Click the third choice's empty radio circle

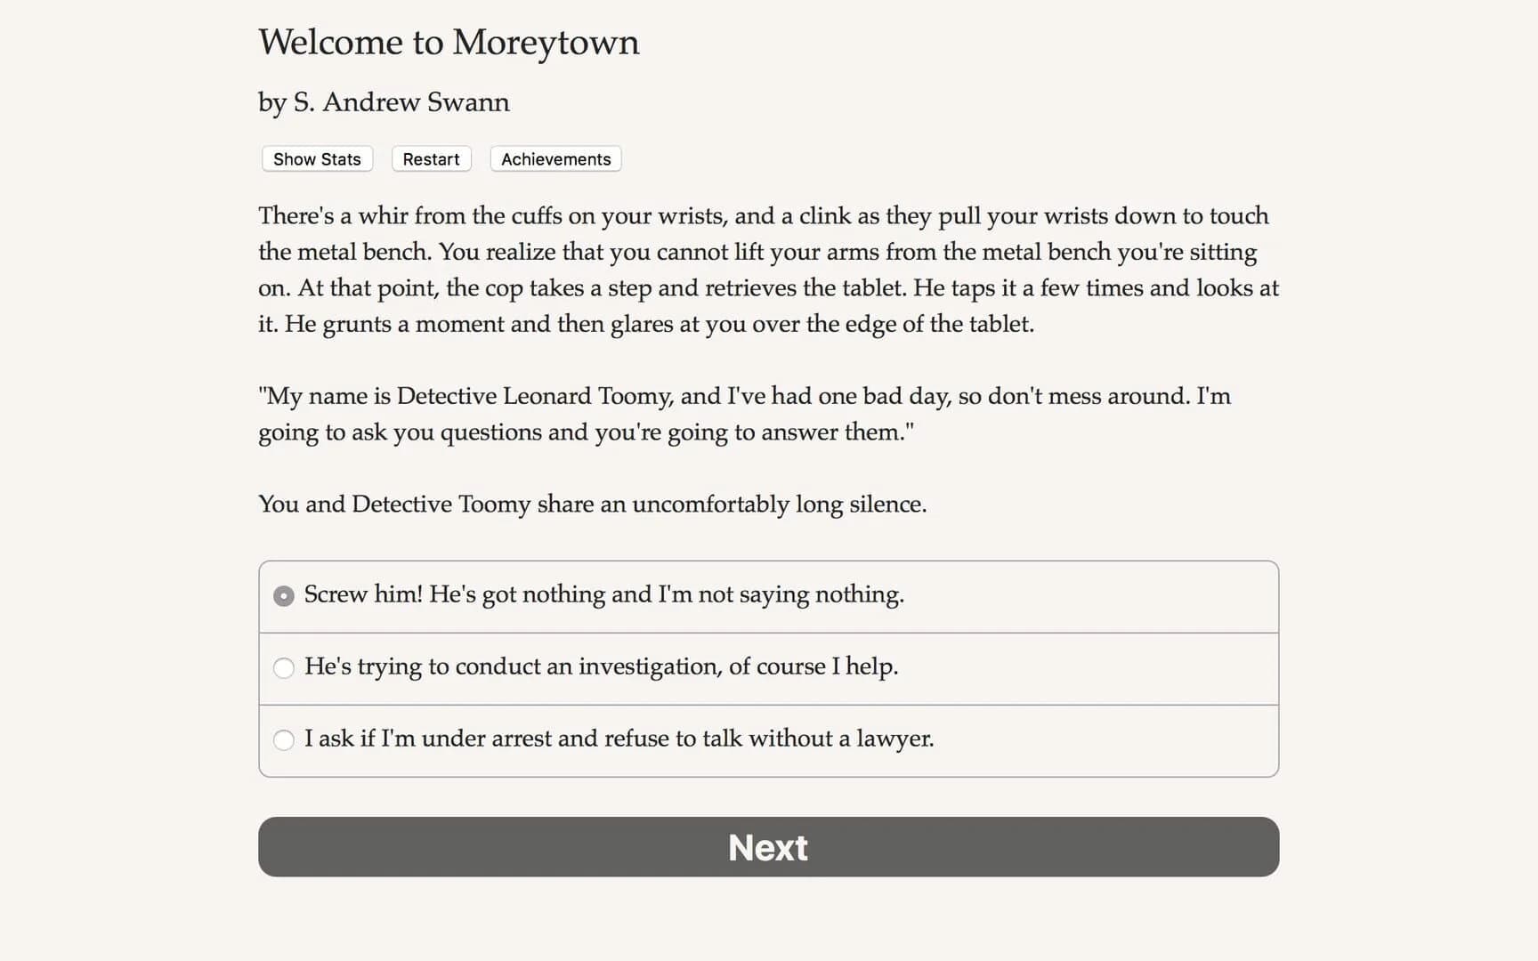click(283, 739)
